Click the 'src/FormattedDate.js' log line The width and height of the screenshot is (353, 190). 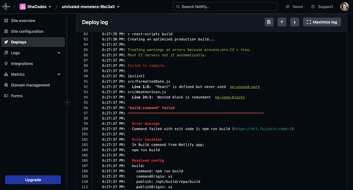click(149, 82)
